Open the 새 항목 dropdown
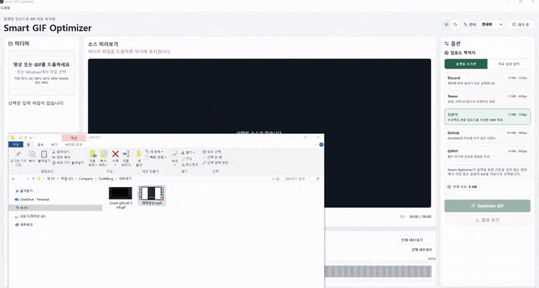The image size is (539, 288). pyautogui.click(x=154, y=151)
